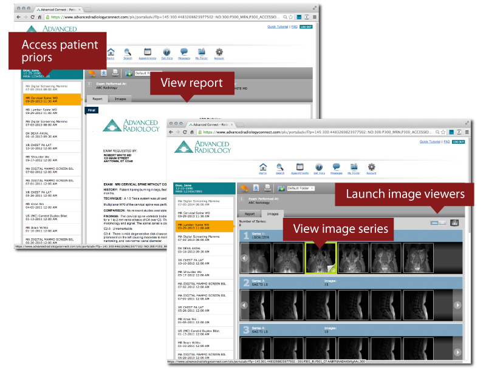
Task: Click next arrow on Series 4 SAG T1 strip
Action: (457, 352)
